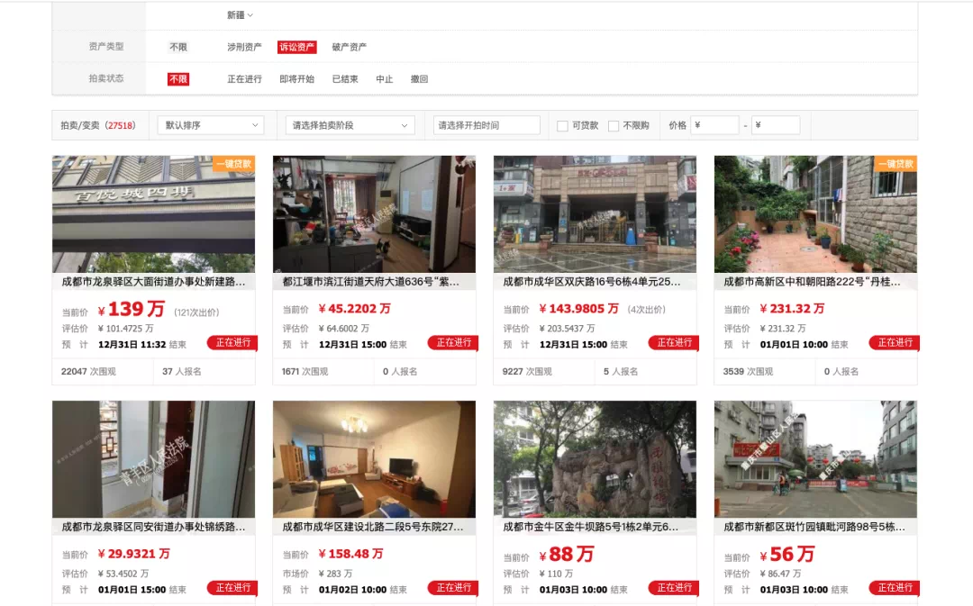Image resolution: width=973 pixels, height=606 pixels.
Task: Filter auctions by 正在进行 status
Action: click(244, 79)
